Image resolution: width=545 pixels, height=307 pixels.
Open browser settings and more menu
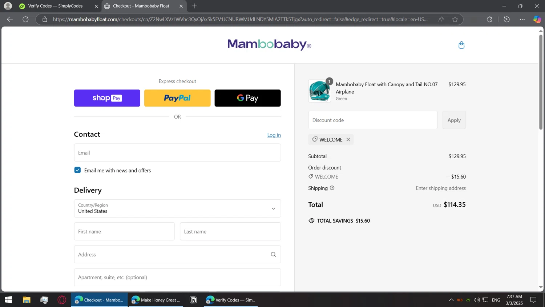point(522,19)
